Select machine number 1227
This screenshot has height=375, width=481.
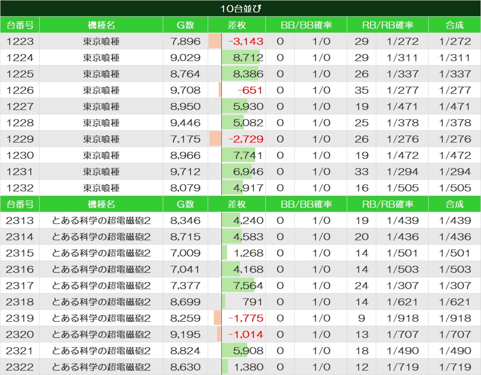tap(20, 106)
